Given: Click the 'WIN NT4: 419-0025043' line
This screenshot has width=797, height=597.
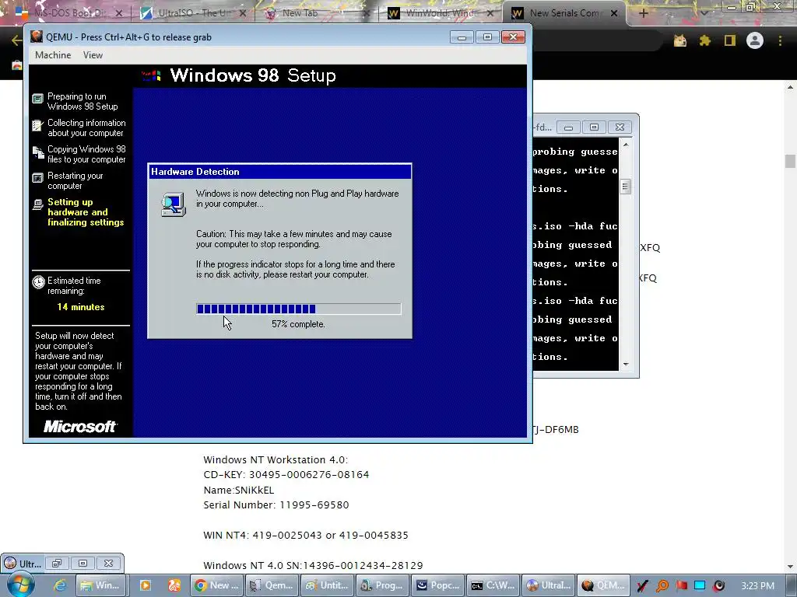Looking at the screenshot, I should click(305, 535).
